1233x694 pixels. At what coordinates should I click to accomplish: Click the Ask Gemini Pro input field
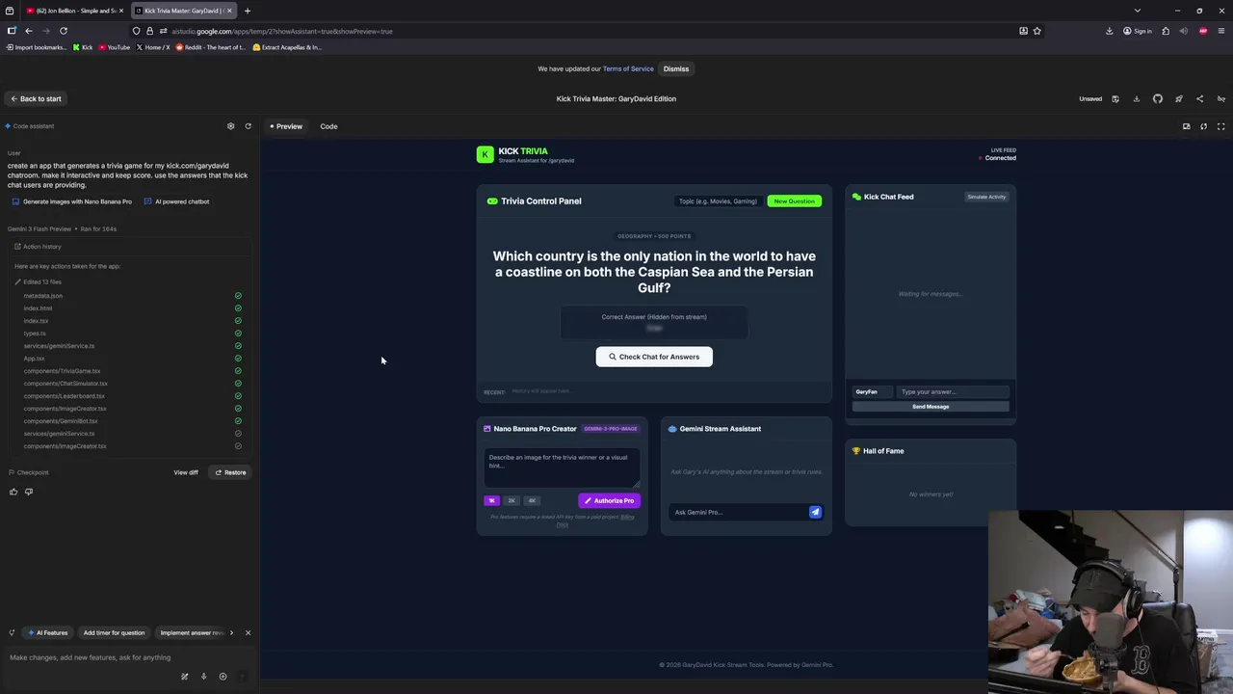[x=738, y=512]
